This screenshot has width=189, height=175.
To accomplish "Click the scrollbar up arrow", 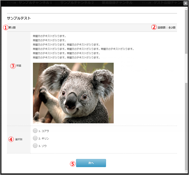I will click(186, 8).
